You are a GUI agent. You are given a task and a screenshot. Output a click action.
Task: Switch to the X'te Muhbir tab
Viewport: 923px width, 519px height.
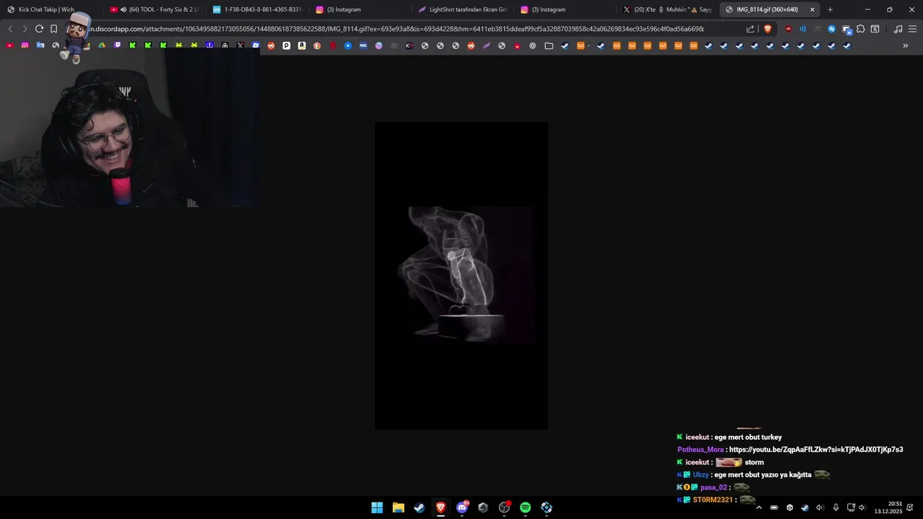[x=667, y=9]
